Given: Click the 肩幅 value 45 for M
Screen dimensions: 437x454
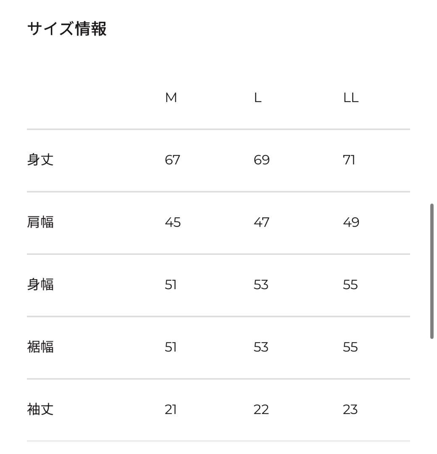Looking at the screenshot, I should pos(173,222).
